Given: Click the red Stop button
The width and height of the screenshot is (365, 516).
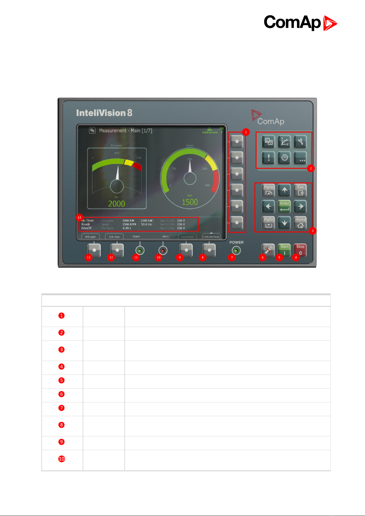Looking at the screenshot, I should pos(300,250).
